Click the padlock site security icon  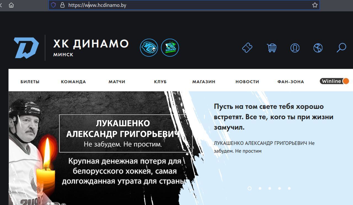tap(62, 5)
